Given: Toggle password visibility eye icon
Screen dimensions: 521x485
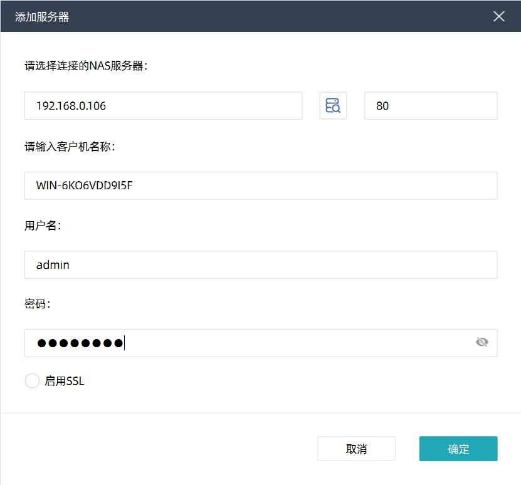Looking at the screenshot, I should 482,342.
